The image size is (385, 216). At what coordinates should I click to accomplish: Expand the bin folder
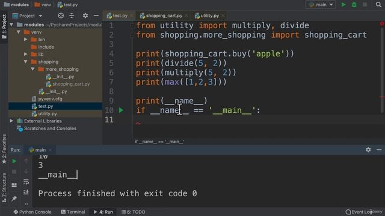tap(25, 40)
